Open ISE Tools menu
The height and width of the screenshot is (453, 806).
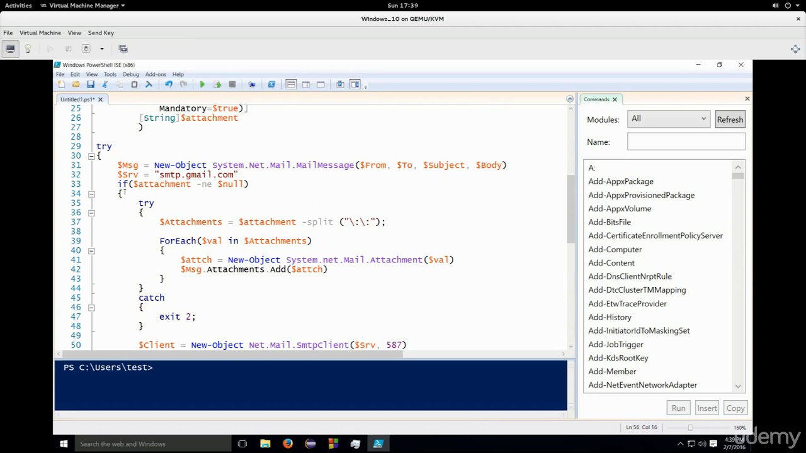coord(110,74)
